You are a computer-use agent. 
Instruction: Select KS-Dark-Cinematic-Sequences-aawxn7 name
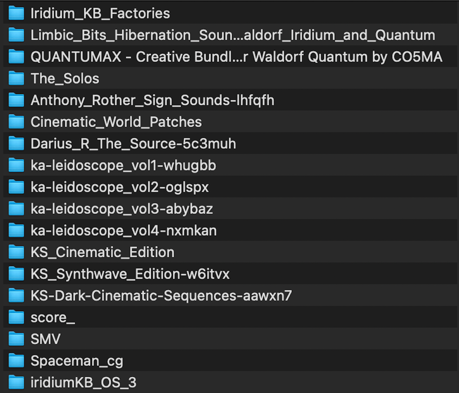pos(161,296)
